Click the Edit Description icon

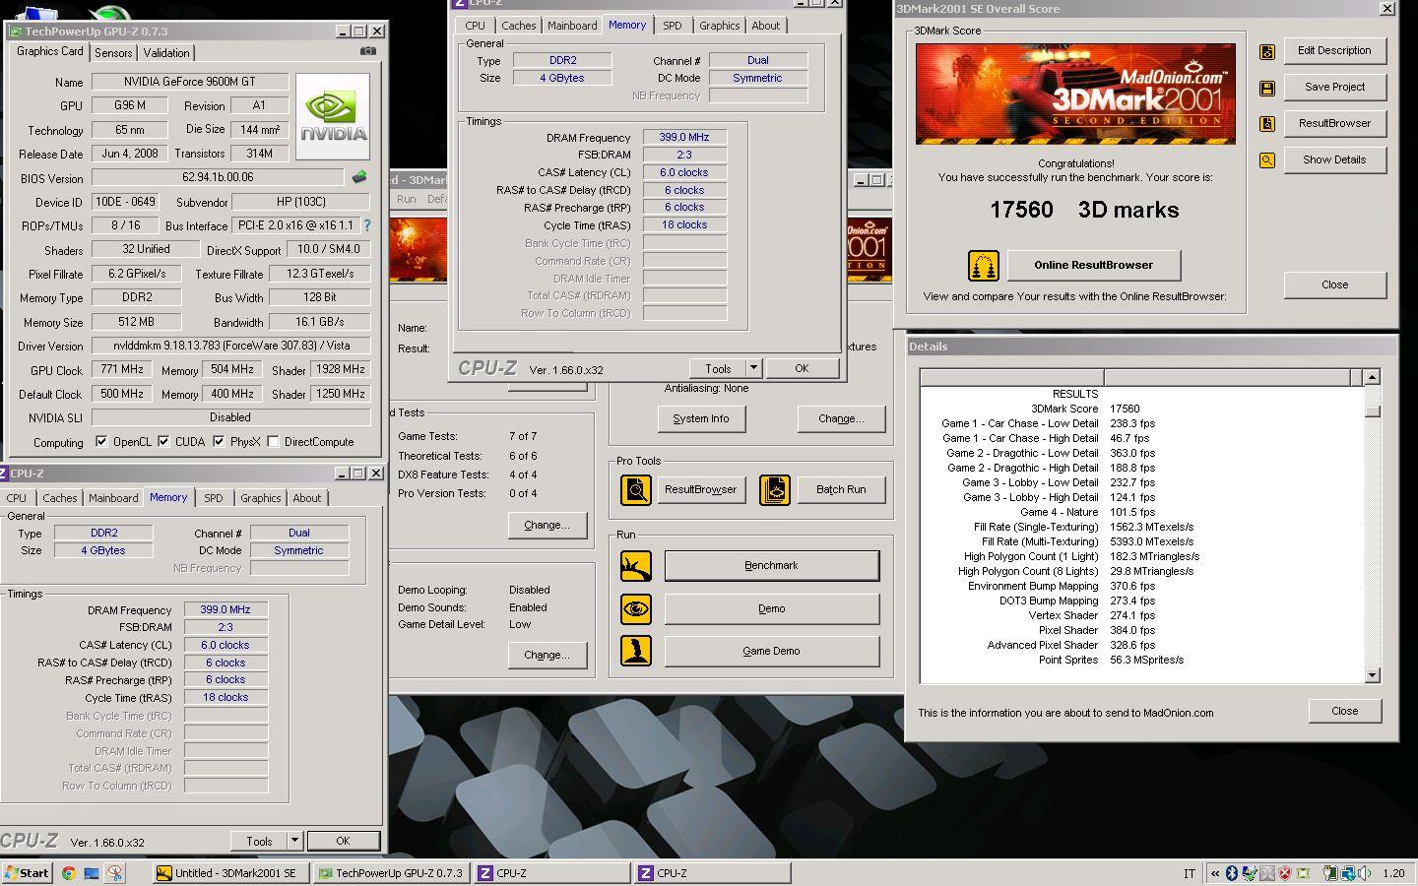click(x=1267, y=51)
